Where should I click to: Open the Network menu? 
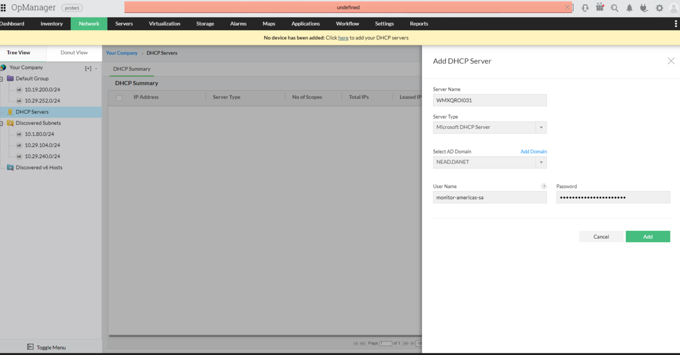pos(89,24)
